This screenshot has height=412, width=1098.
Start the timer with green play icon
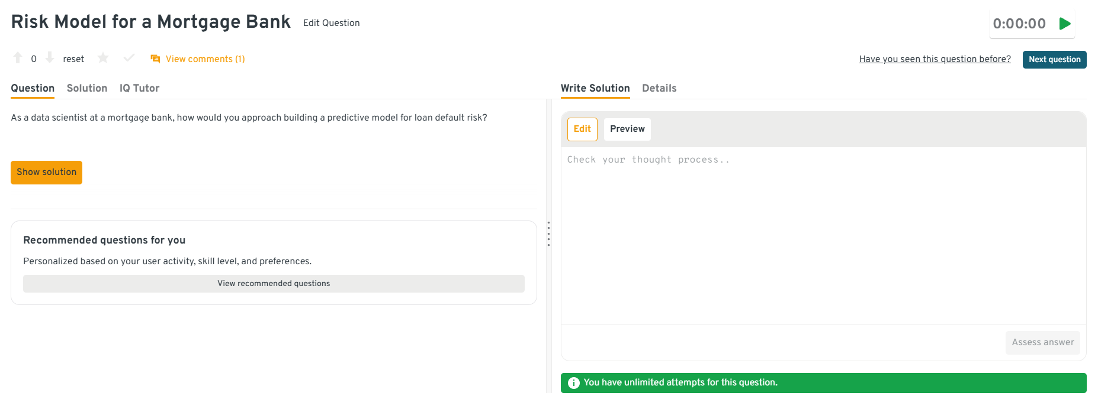[x=1064, y=24]
